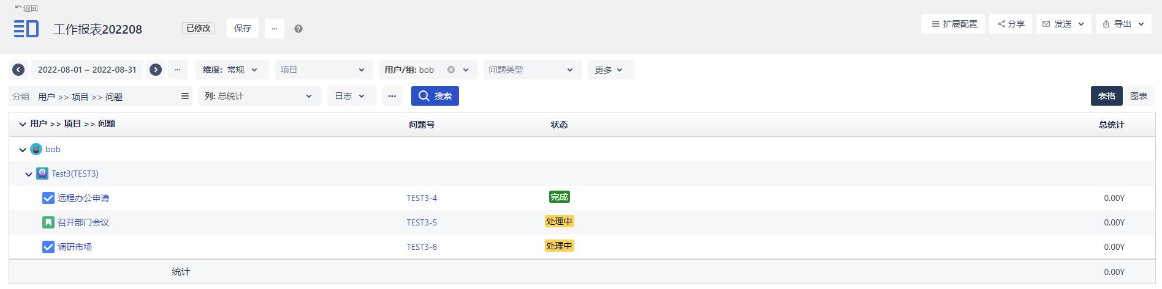Image resolution: width=1162 pixels, height=289 pixels.
Task: Click the bob user avatar
Action: (x=36, y=149)
